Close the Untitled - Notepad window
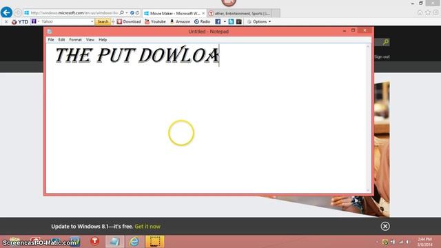The width and height of the screenshot is (441, 248). 365,30
